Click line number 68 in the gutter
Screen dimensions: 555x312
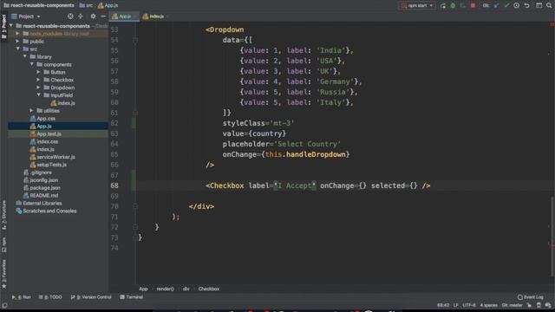pyautogui.click(x=114, y=185)
